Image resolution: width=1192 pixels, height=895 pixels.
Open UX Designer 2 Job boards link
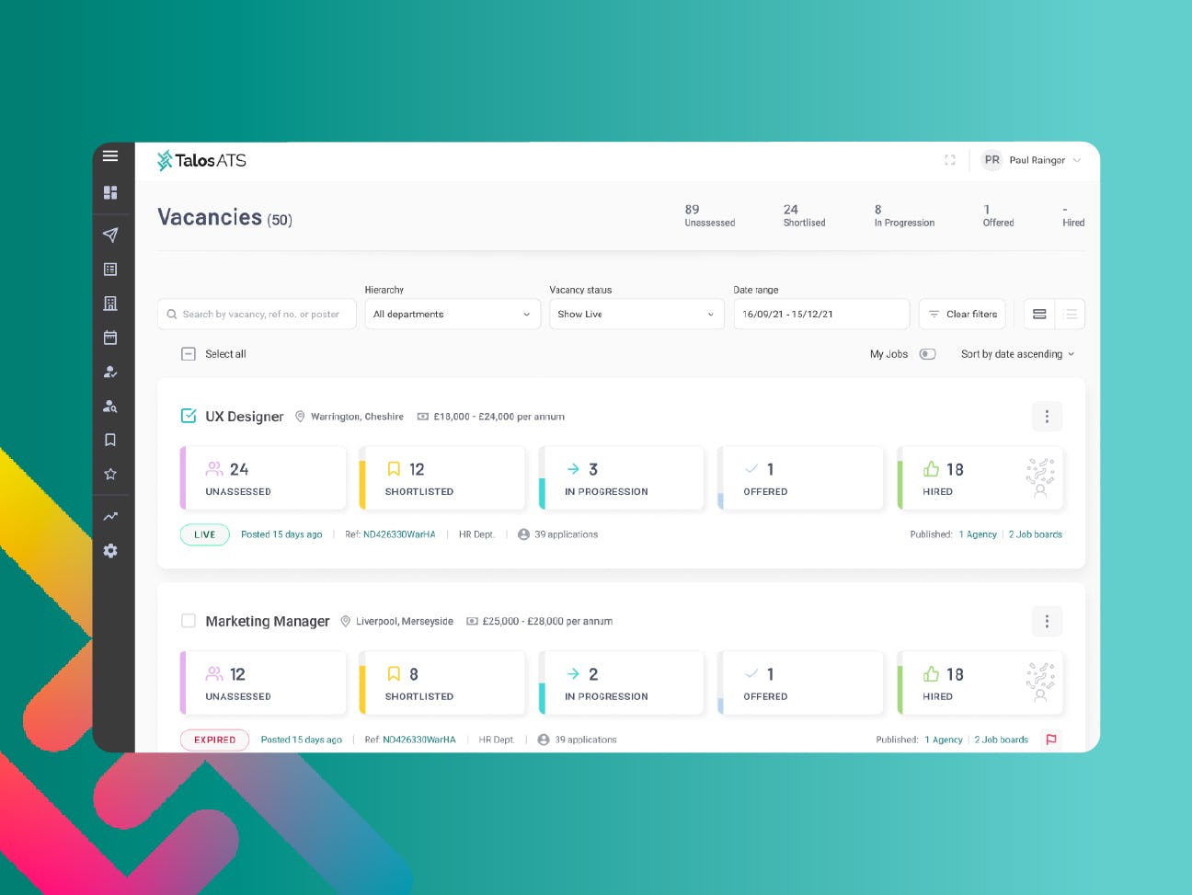(x=1036, y=534)
